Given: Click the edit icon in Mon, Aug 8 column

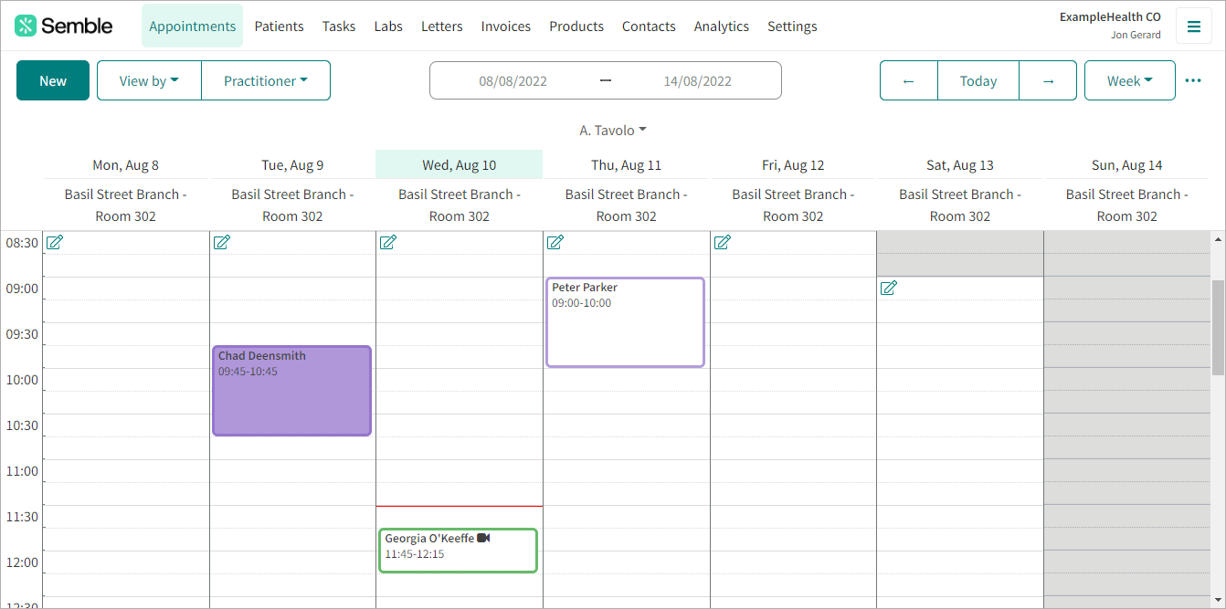Looking at the screenshot, I should pyautogui.click(x=55, y=242).
